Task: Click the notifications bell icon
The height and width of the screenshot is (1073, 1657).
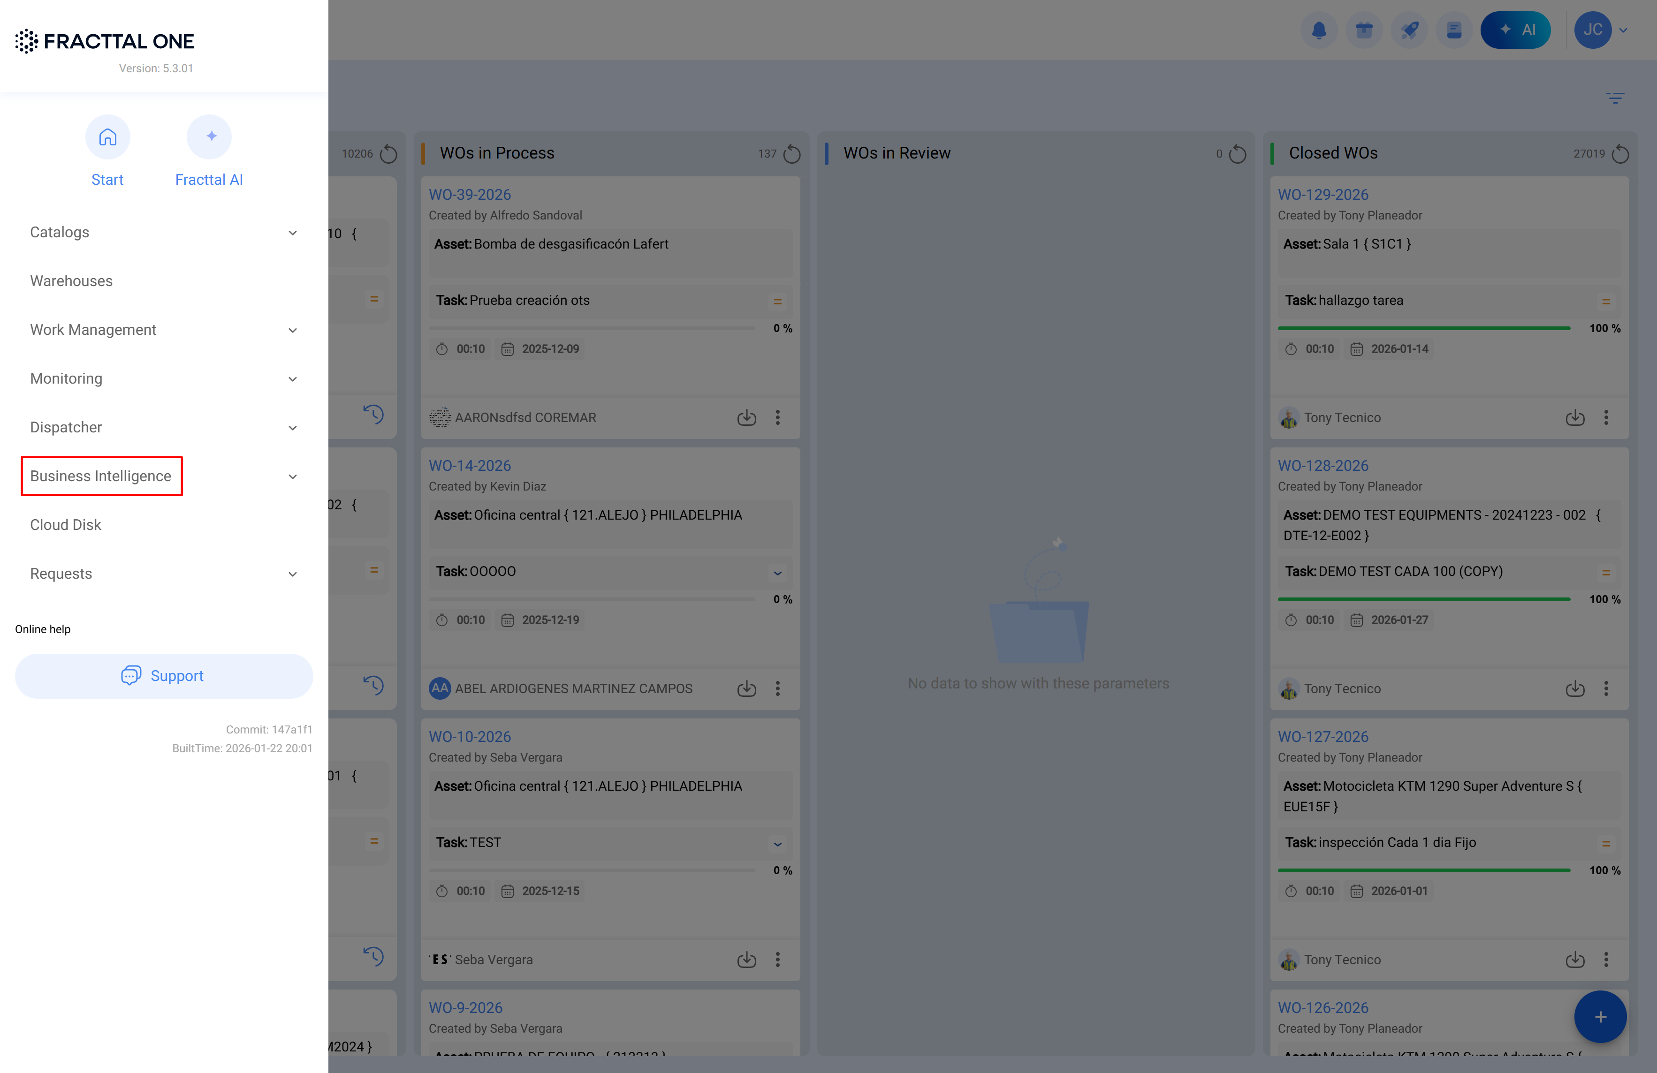Action: click(1319, 30)
